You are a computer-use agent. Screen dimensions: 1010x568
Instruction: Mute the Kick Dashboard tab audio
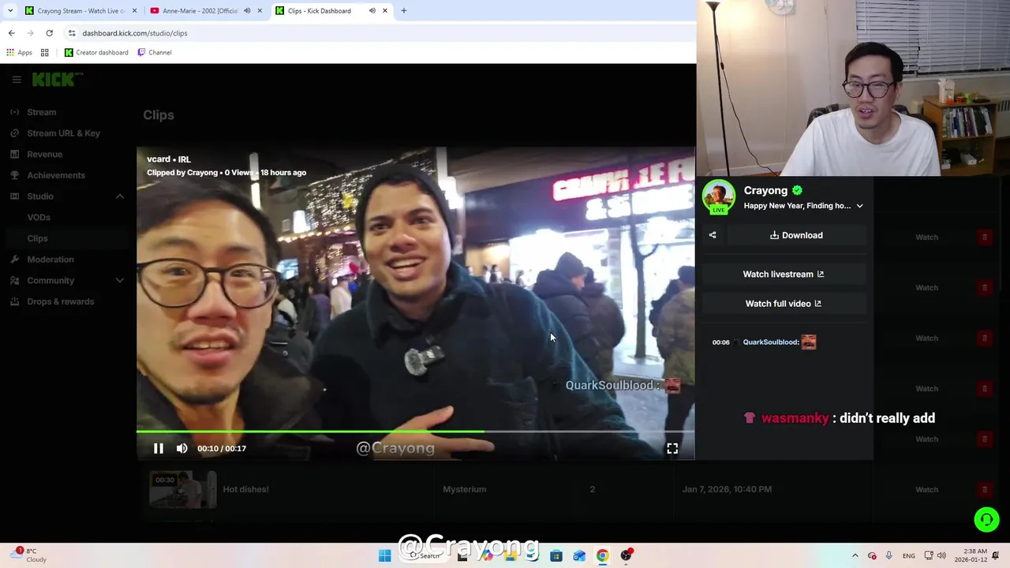pyautogui.click(x=372, y=11)
